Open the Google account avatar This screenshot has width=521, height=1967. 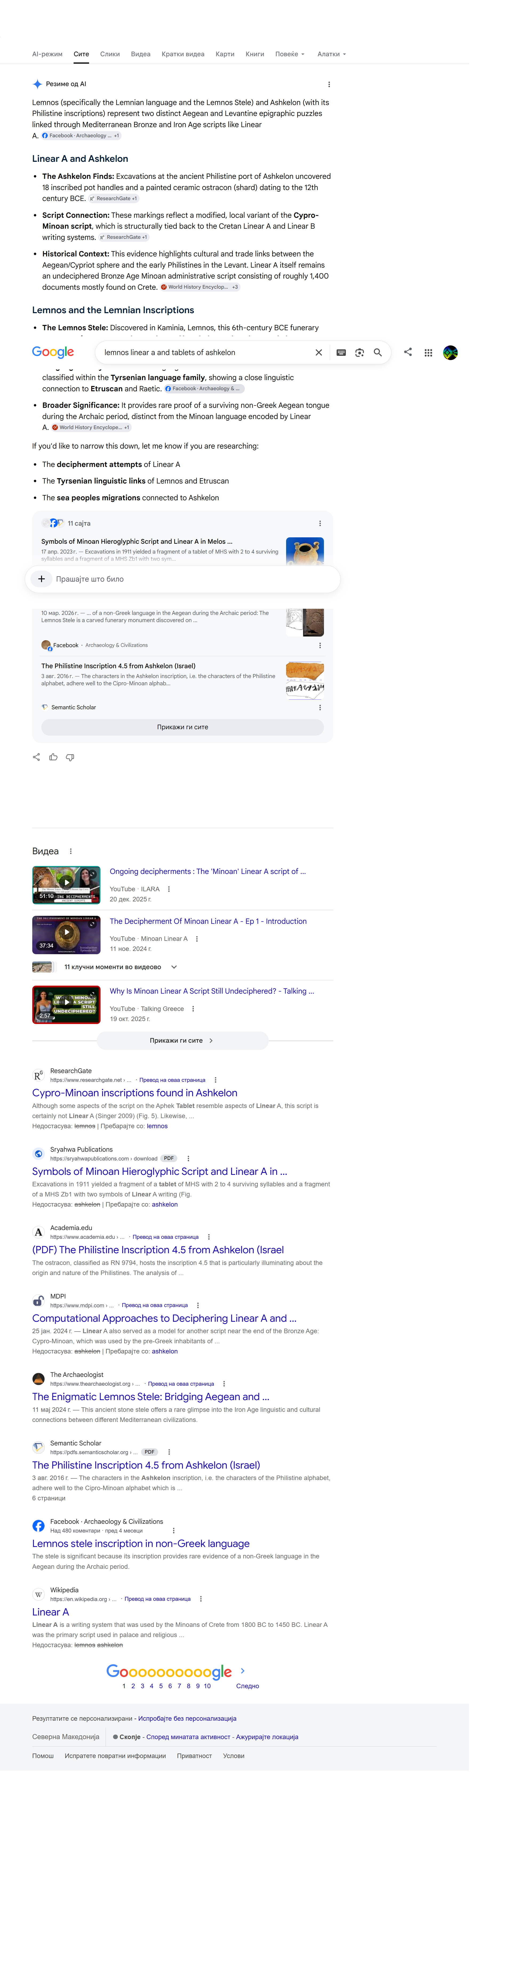click(451, 353)
